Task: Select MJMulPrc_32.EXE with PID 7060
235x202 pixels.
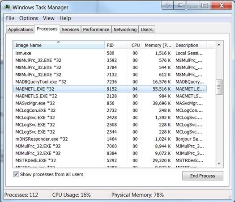Action: pos(110,146)
